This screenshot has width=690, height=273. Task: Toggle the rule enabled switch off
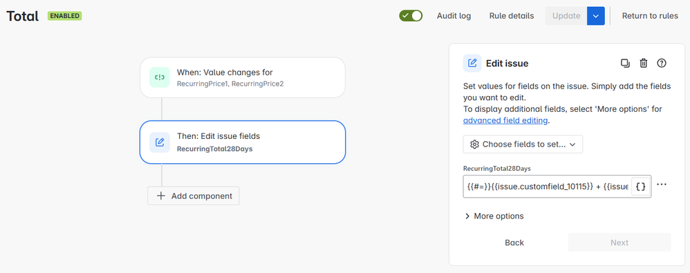pyautogui.click(x=411, y=16)
